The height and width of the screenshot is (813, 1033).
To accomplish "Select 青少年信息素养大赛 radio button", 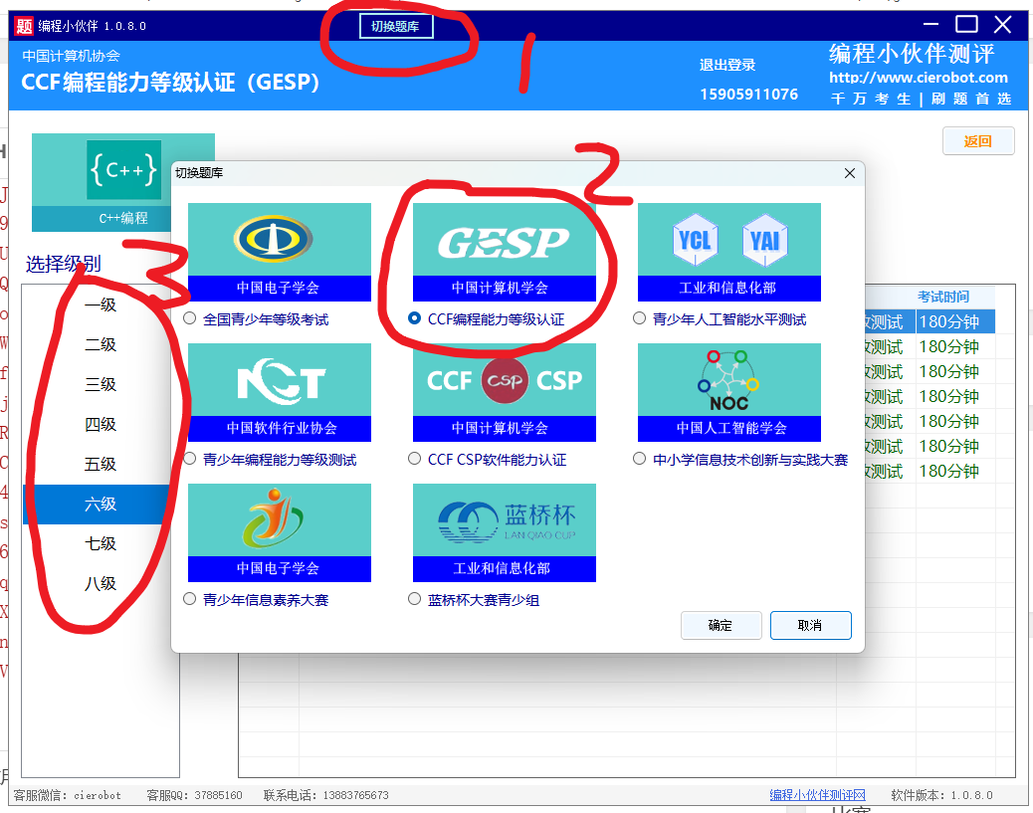I will click(190, 599).
